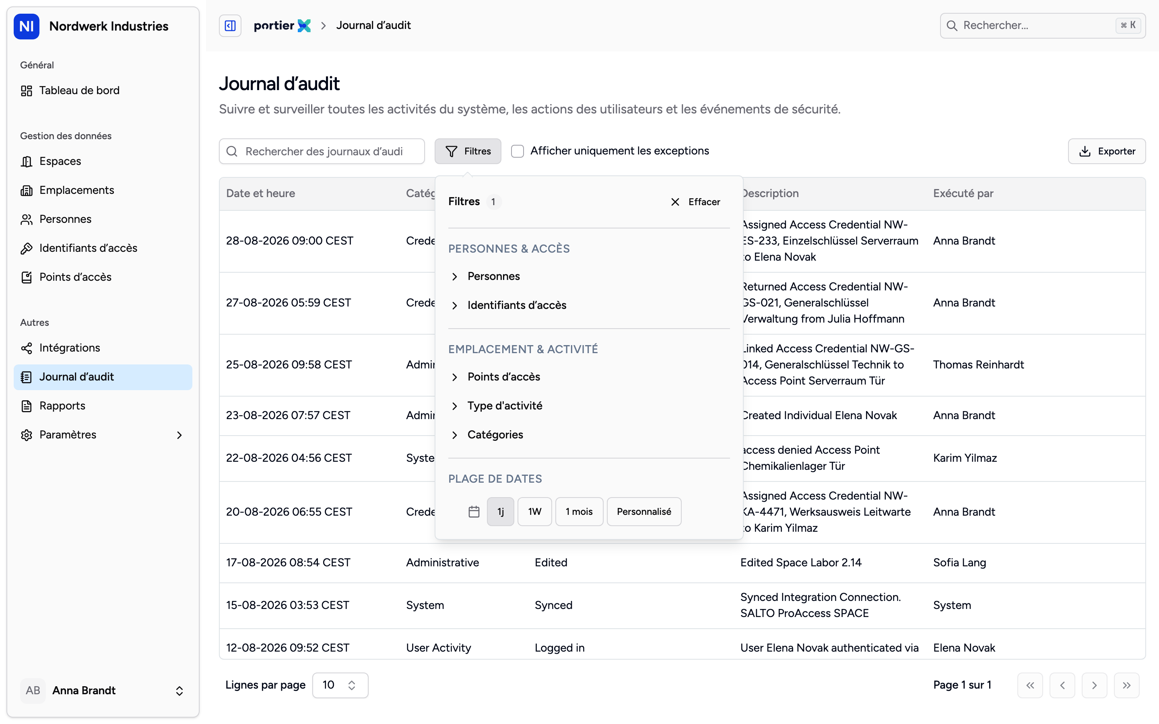
Task: Focus the global Rechercher search field
Action: [1043, 26]
